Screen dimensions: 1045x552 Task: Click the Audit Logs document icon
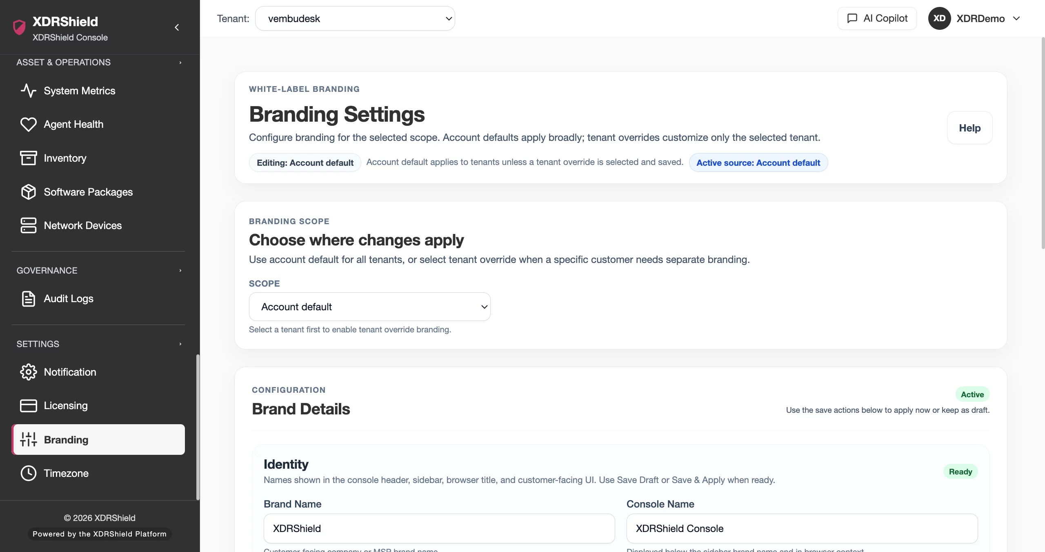tap(29, 298)
